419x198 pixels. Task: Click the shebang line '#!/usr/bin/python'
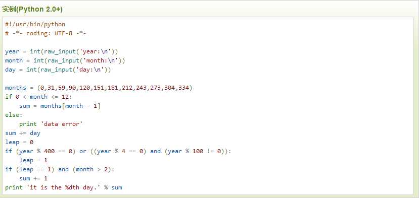[35, 25]
